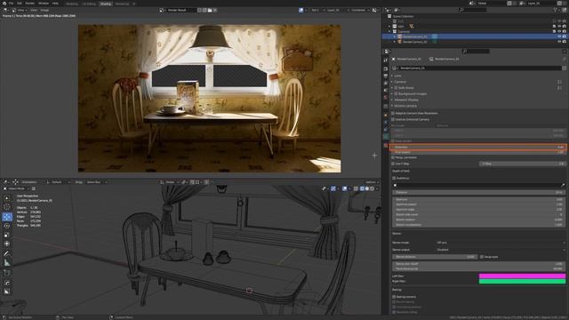The height and width of the screenshot is (320, 569).
Task: Toggle the Use F-Stop checkbox
Action: [393, 164]
